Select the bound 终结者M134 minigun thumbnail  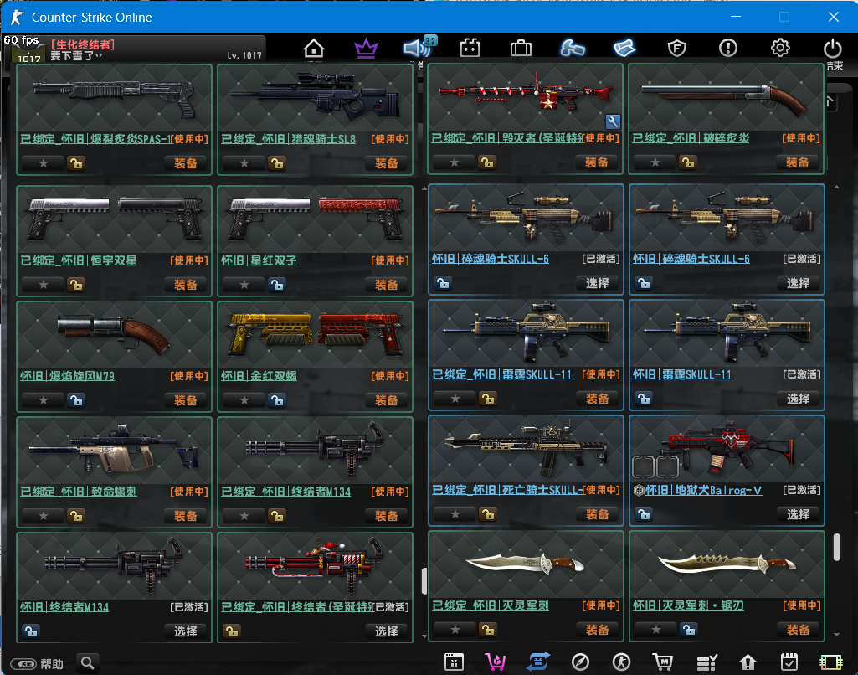[316, 451]
